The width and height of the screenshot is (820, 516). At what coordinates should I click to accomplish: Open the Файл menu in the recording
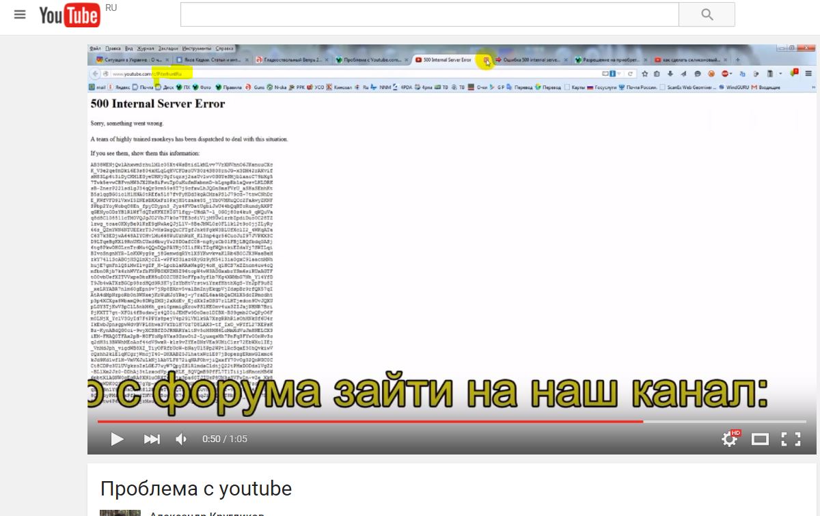pos(95,49)
